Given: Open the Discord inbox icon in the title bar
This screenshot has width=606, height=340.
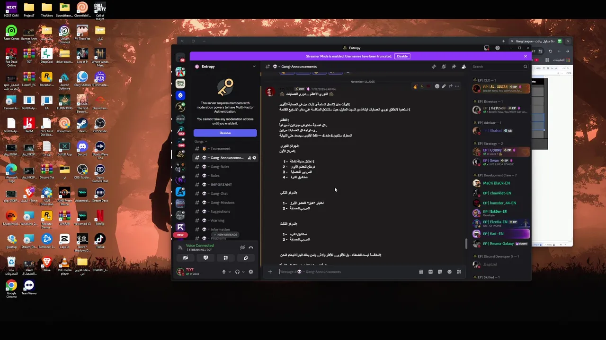Looking at the screenshot, I should (x=487, y=48).
